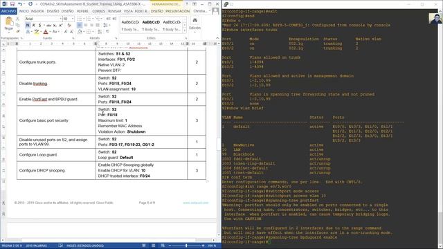Viewport: 443px width, 249px height.
Task: Align the paragraph to the right
Action: [x=91, y=26]
